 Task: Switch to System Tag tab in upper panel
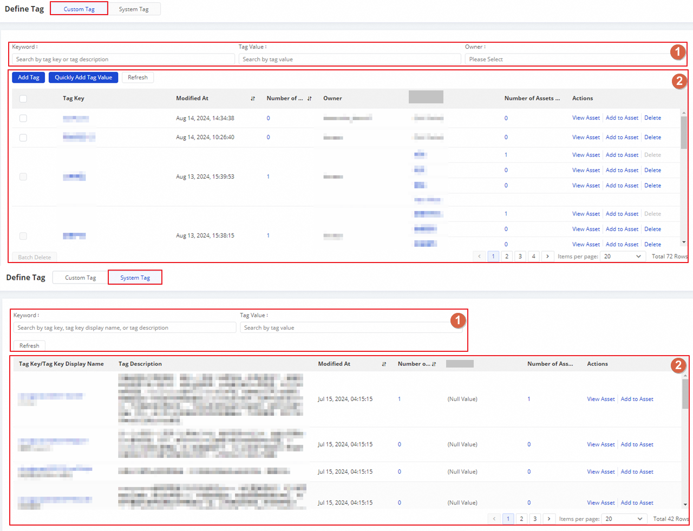tap(134, 9)
